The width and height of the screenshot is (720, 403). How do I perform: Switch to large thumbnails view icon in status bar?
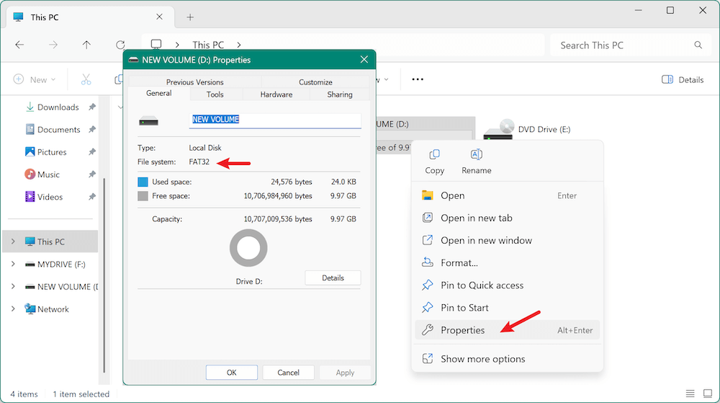click(707, 394)
